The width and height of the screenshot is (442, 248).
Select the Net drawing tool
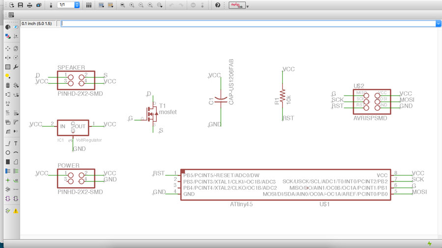(x=16, y=171)
